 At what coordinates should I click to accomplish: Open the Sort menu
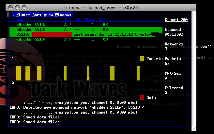[37, 15]
